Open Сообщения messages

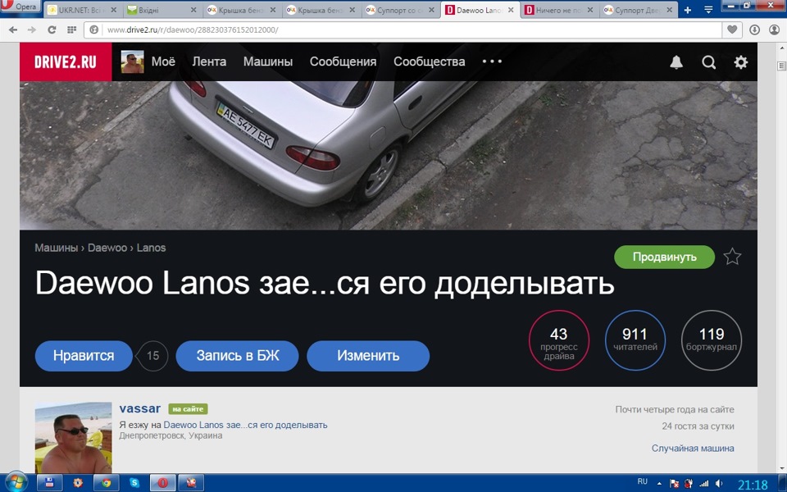343,61
